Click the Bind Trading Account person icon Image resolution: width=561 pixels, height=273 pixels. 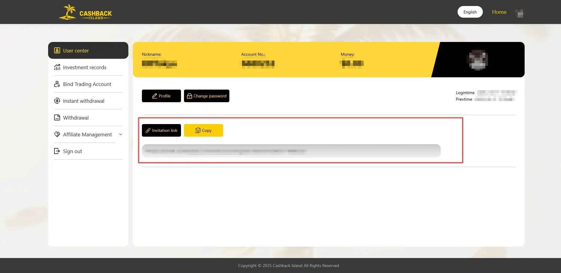[x=57, y=84]
